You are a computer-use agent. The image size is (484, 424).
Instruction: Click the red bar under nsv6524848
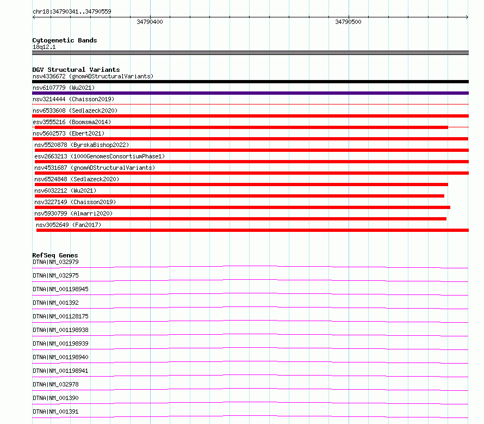241,185
